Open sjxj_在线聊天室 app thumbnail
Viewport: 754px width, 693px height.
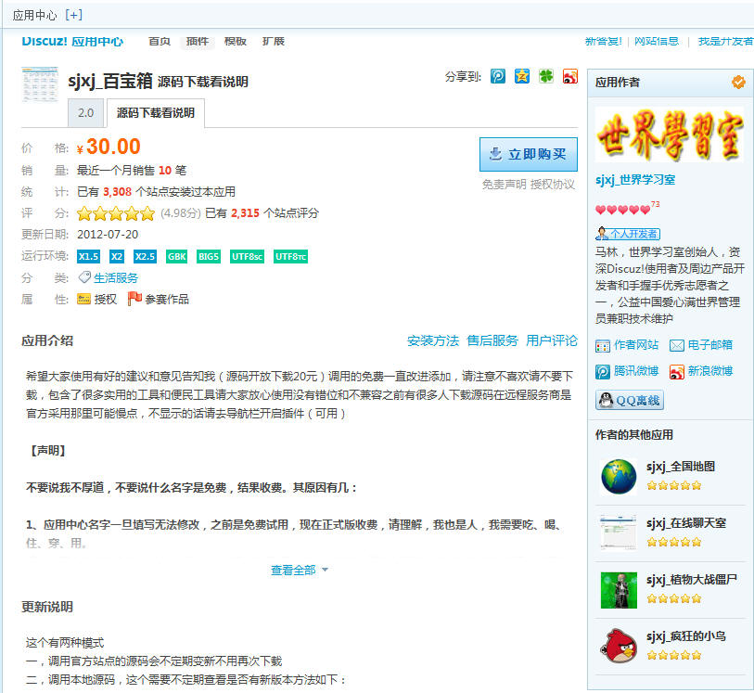(x=619, y=533)
